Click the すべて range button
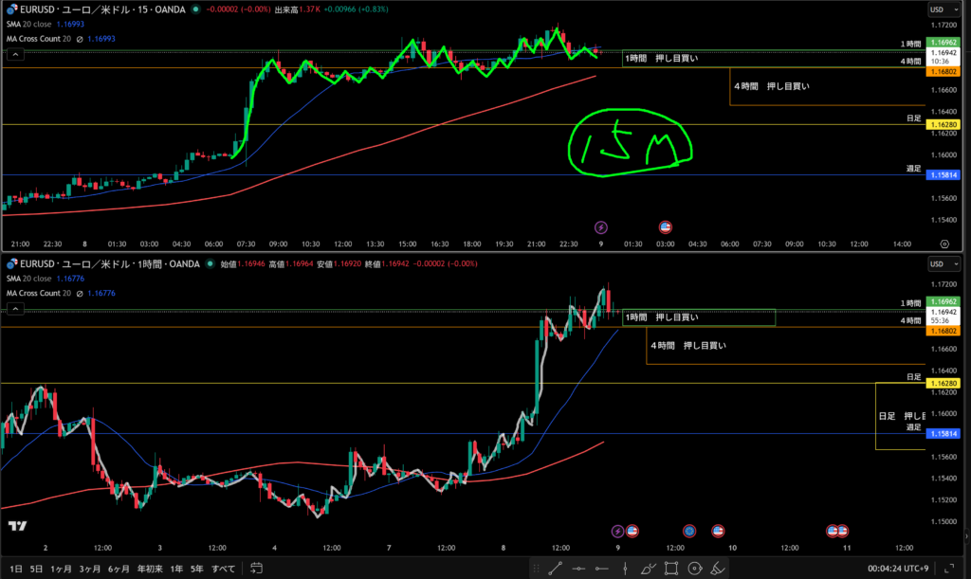Viewport: 971px width, 579px height. click(x=223, y=569)
